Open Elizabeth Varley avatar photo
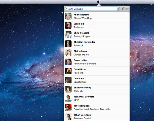Viewport: 154px width, 121px height. [x=68, y=89]
